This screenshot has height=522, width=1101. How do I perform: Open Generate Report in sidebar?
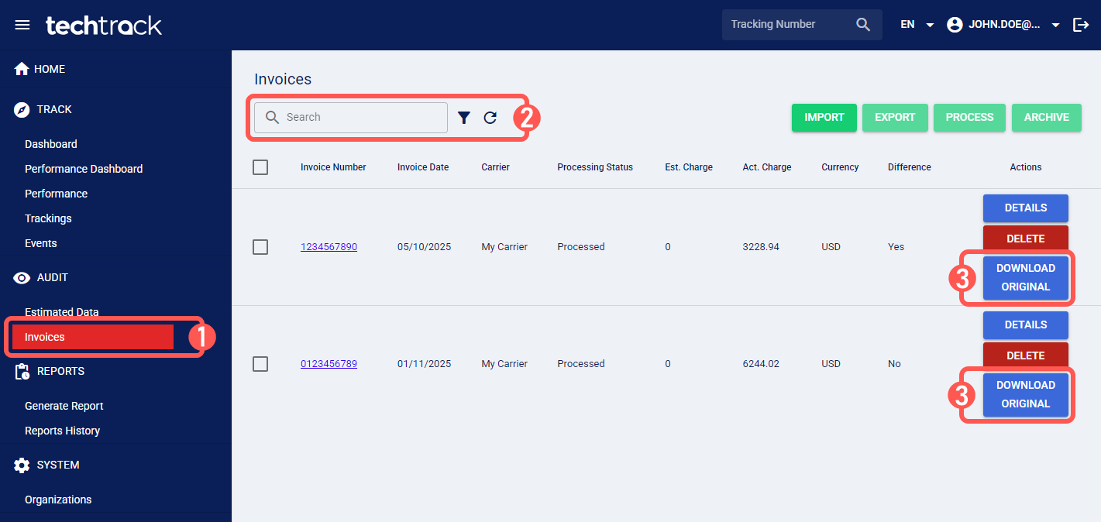[x=64, y=406]
